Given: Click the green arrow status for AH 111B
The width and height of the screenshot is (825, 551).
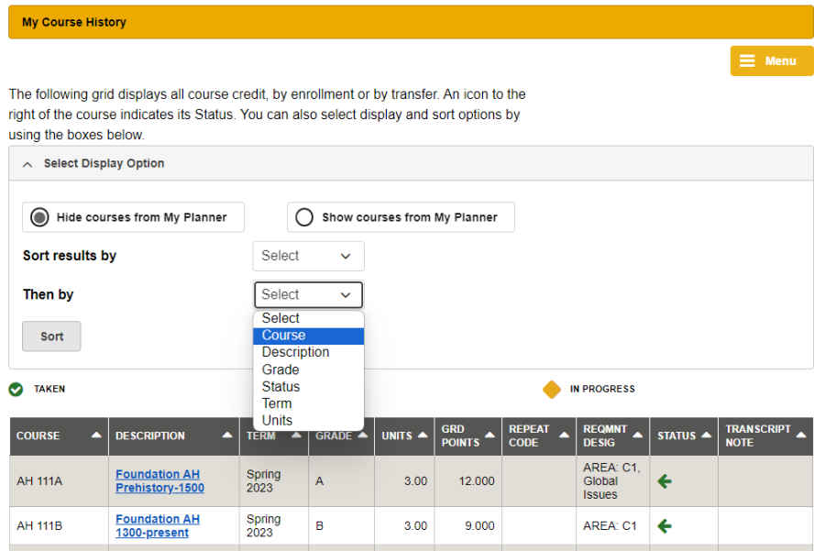Looking at the screenshot, I should 665,526.
